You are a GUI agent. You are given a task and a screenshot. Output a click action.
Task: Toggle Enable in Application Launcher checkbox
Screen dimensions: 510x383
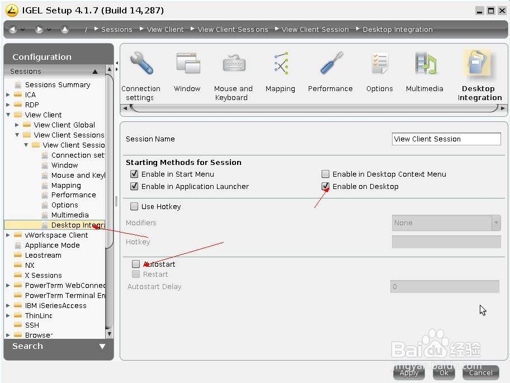134,186
